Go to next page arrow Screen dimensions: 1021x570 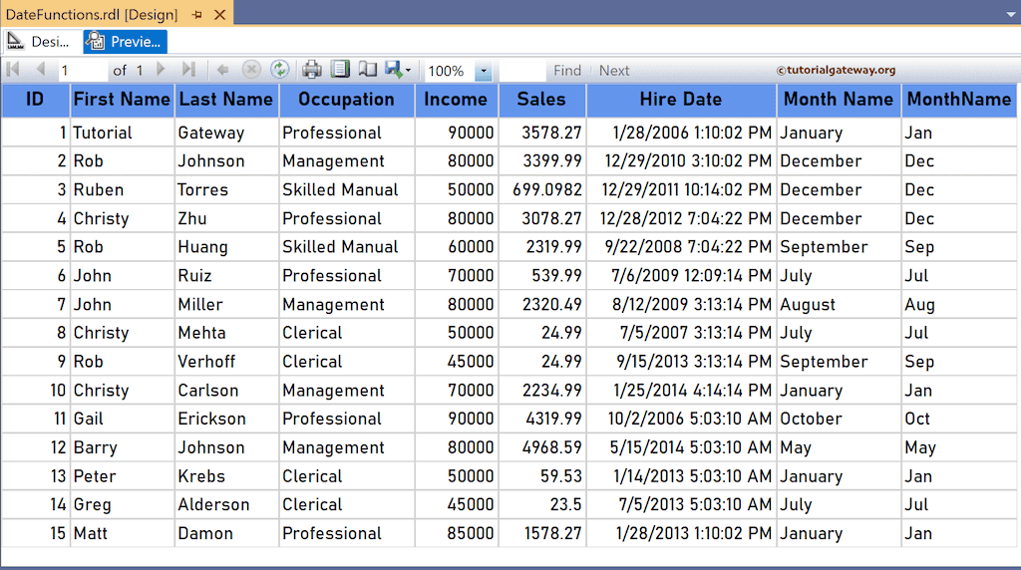click(161, 69)
